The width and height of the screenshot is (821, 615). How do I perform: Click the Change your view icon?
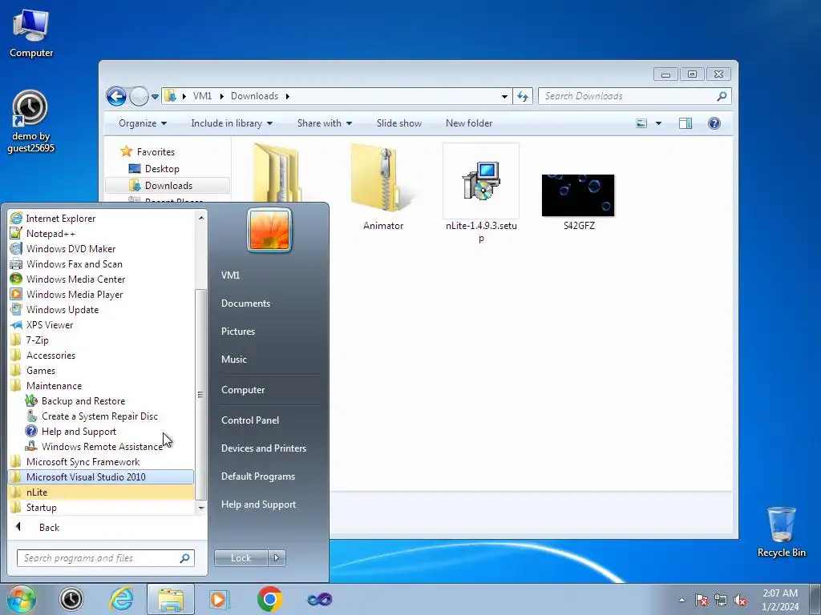coord(641,123)
